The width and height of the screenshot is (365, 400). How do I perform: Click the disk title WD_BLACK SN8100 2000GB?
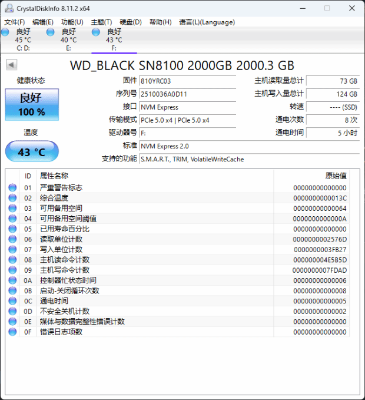point(182,65)
